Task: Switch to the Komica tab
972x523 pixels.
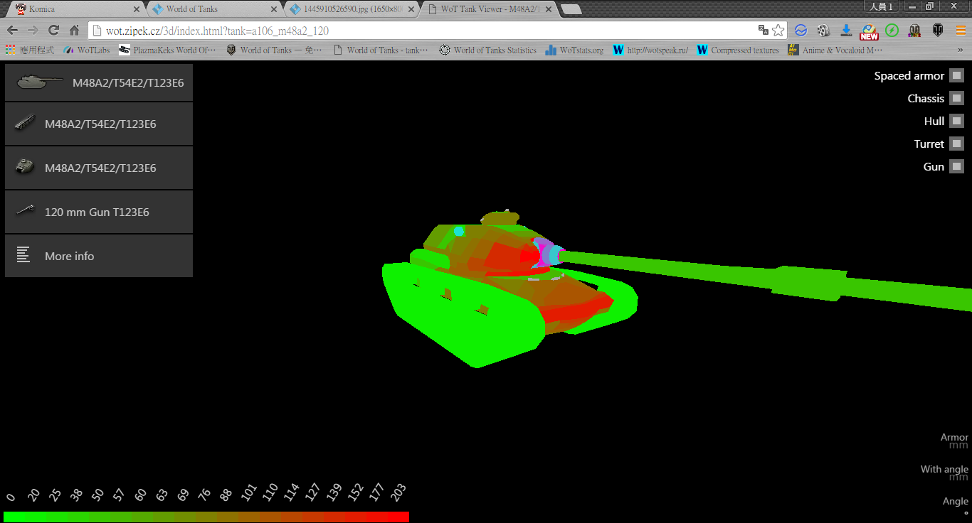Action: click(x=71, y=9)
